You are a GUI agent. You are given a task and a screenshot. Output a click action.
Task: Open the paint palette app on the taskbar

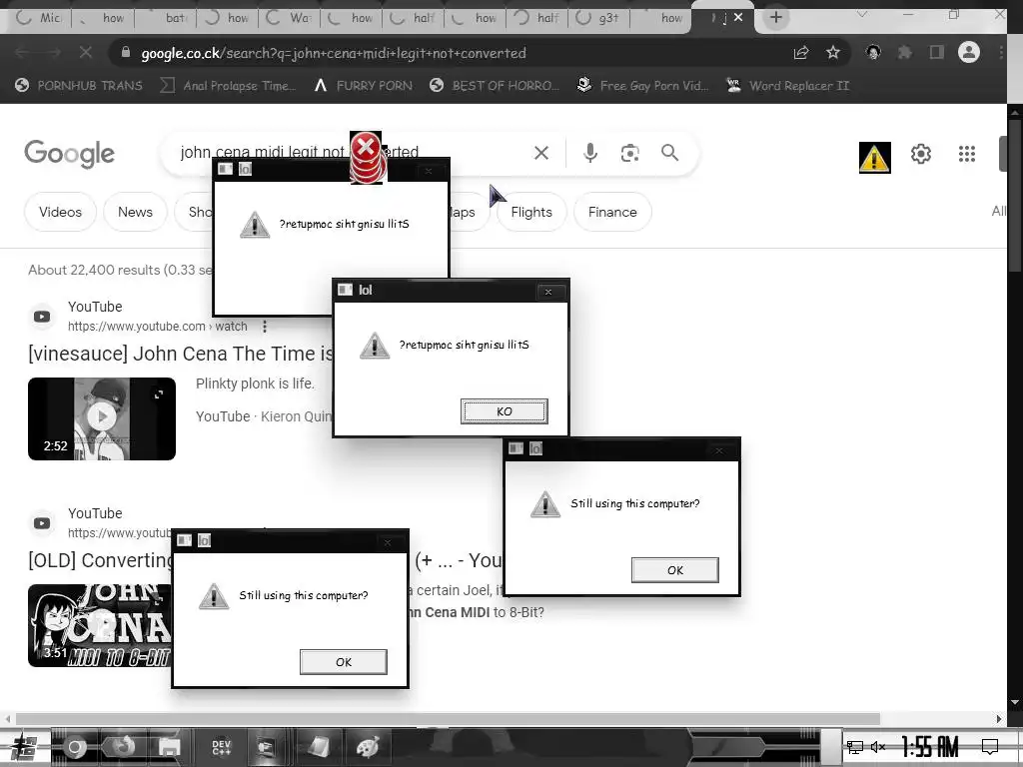click(x=368, y=747)
